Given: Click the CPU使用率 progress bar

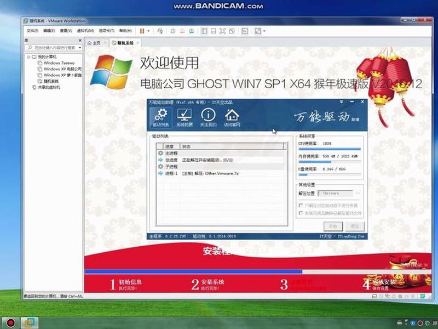Looking at the screenshot, I should pos(330,149).
